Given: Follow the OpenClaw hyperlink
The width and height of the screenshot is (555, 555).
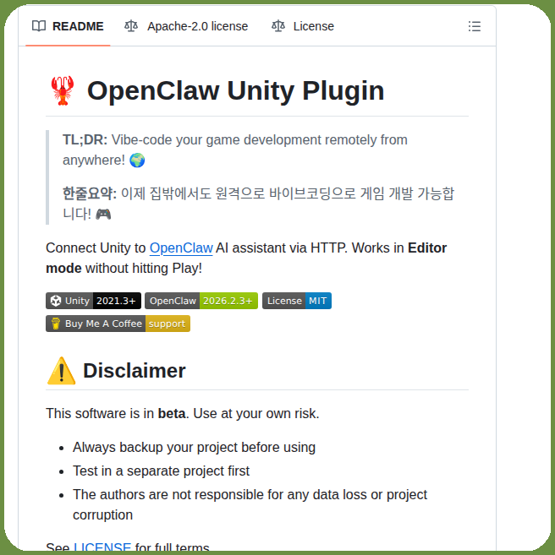Looking at the screenshot, I should click(181, 248).
